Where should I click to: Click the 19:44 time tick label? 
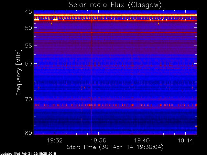pos(185,140)
